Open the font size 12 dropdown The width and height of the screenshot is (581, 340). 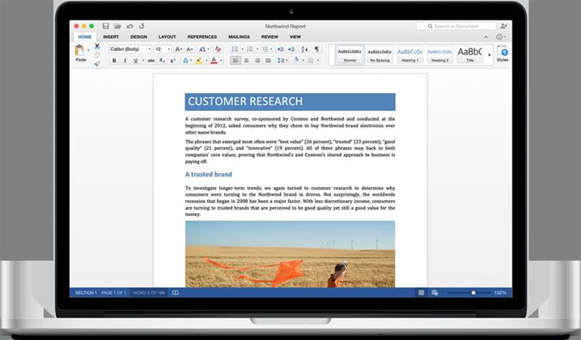[162, 49]
